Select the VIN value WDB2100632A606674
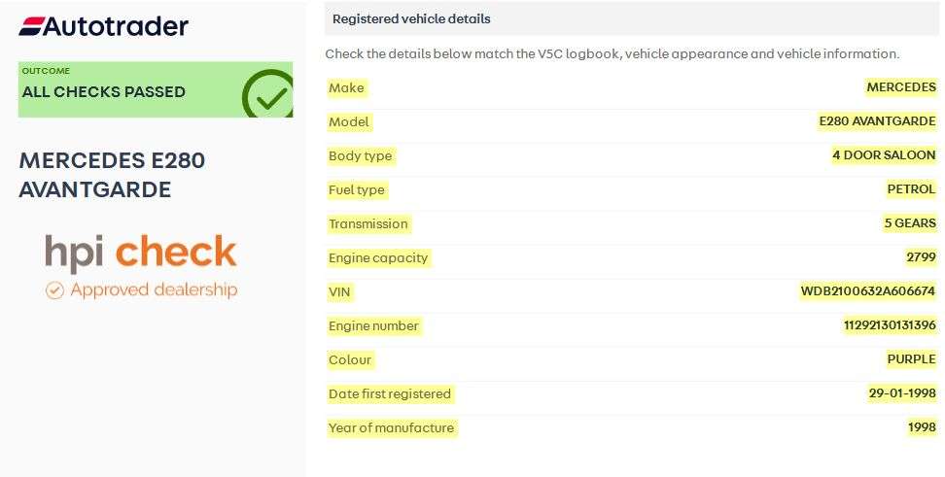The height and width of the screenshot is (477, 945). (867, 291)
